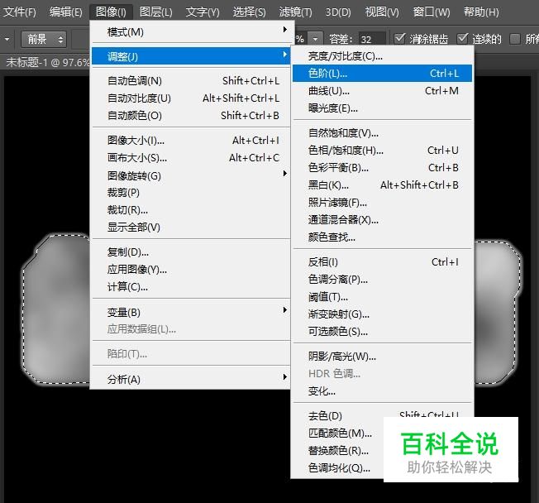Screen dimensions: 539x503
Task: Choose 裁切(R)... menu entry
Action: (x=191, y=210)
